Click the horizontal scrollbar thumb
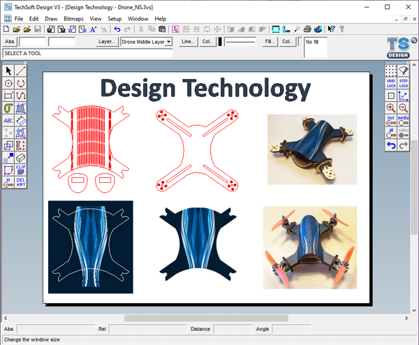This screenshot has height=345, width=419. (206, 318)
